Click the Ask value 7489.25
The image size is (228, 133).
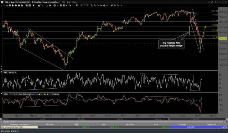(x=113, y=127)
